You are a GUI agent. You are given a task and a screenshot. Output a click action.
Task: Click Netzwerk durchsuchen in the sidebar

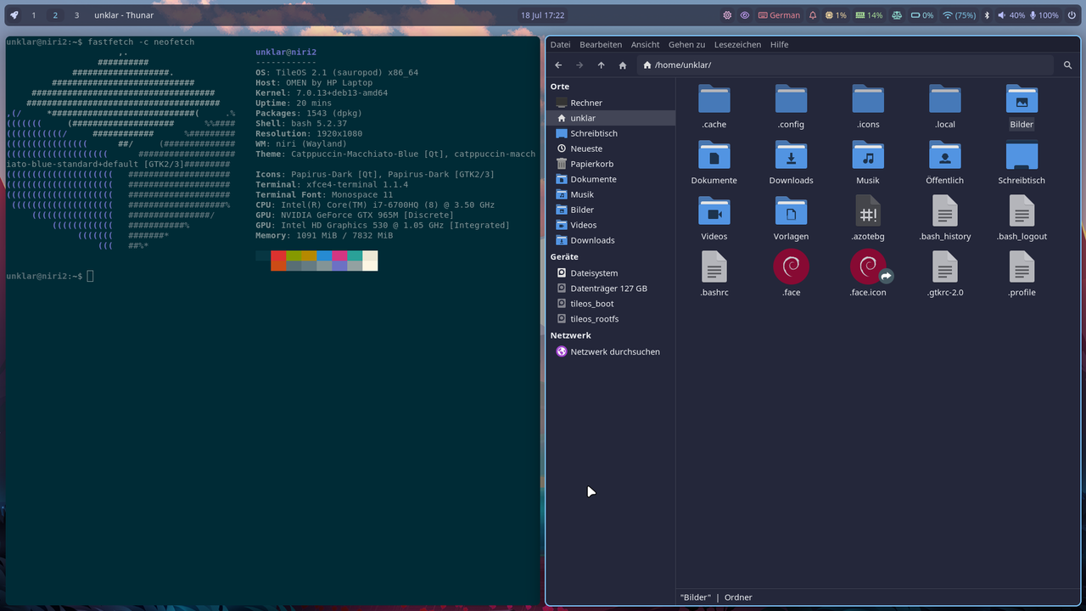click(x=611, y=351)
